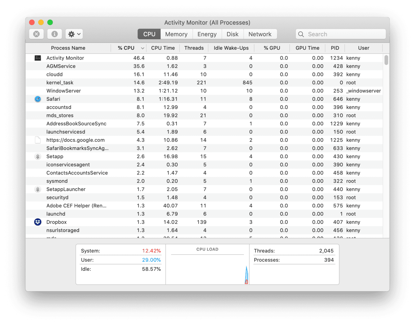Select the sysmond process row
The width and height of the screenshot is (415, 325).
pos(204,181)
